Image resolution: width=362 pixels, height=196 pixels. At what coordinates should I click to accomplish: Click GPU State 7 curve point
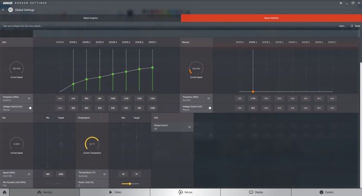pyautogui.click(x=152, y=67)
